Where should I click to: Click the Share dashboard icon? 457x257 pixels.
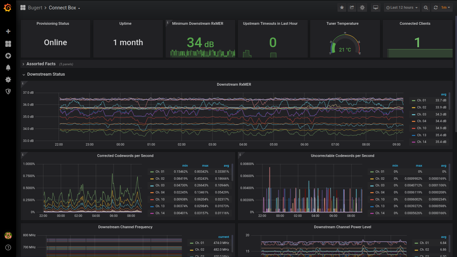(352, 7)
